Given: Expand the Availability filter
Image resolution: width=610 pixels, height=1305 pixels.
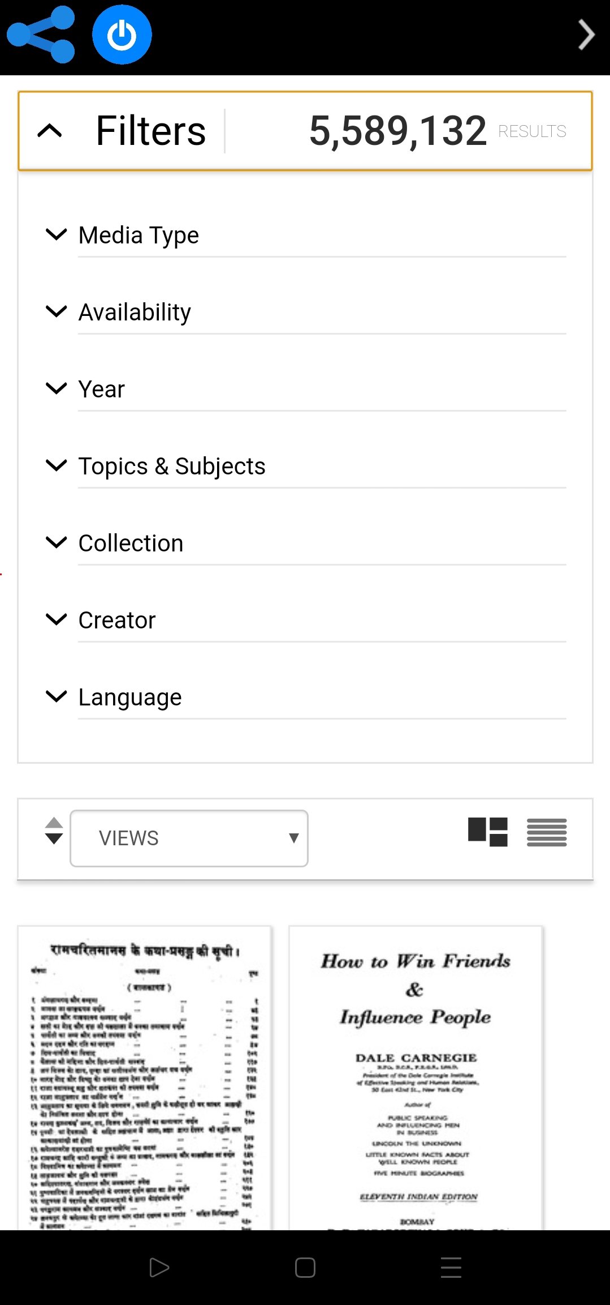Looking at the screenshot, I should click(x=135, y=312).
